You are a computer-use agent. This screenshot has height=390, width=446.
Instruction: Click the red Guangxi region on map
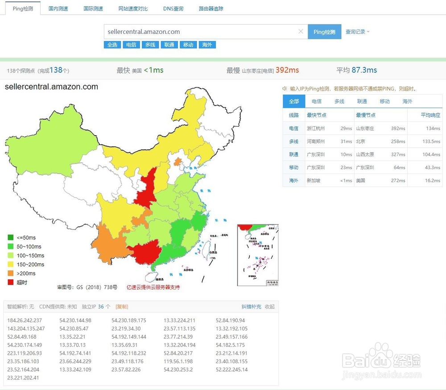(146, 252)
